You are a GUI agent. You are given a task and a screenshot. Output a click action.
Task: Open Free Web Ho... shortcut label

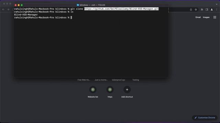[84, 80]
